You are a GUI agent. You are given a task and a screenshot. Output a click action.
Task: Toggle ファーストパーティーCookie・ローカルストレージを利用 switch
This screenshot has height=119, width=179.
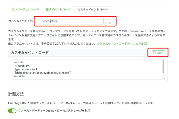(12, 111)
